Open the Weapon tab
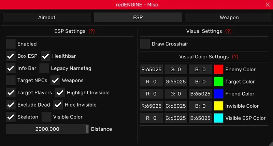 (x=229, y=17)
